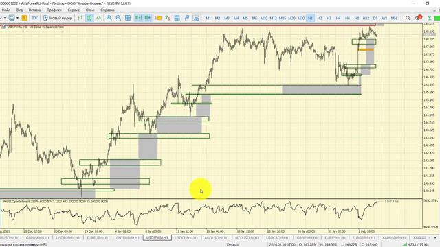This screenshot has width=440, height=247.
Task: Open the IDE MetaEditor button
Action: (35, 18)
